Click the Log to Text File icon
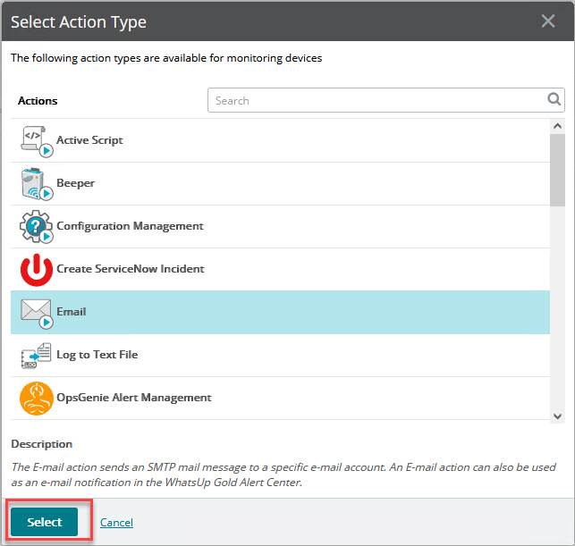575x546 pixels. (36, 356)
